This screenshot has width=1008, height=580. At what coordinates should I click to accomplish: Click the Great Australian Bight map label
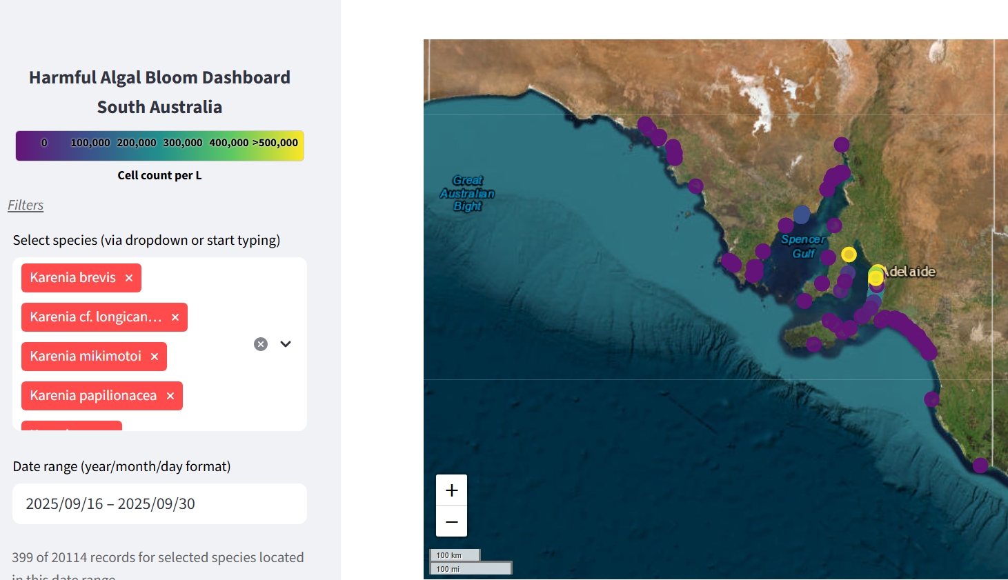(467, 193)
